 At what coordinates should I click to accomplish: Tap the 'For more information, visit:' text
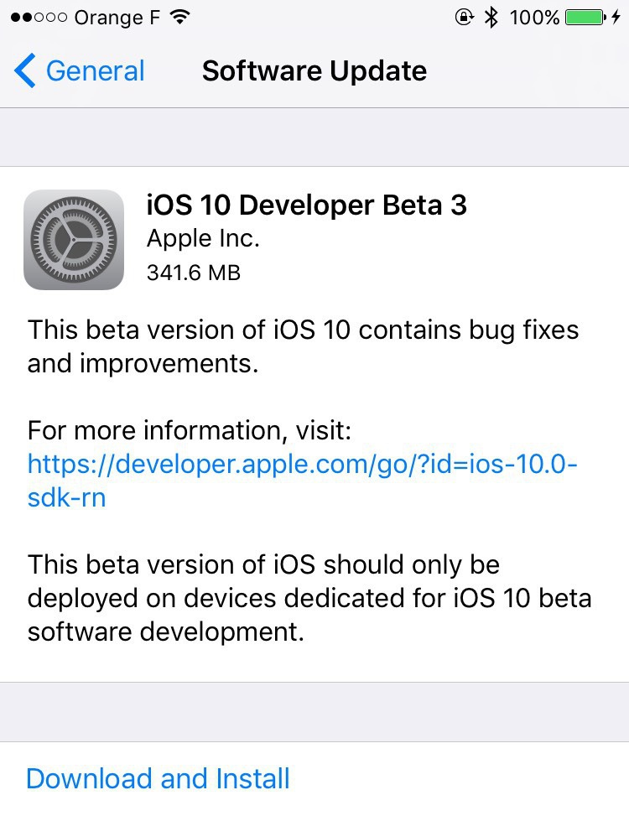(190, 431)
